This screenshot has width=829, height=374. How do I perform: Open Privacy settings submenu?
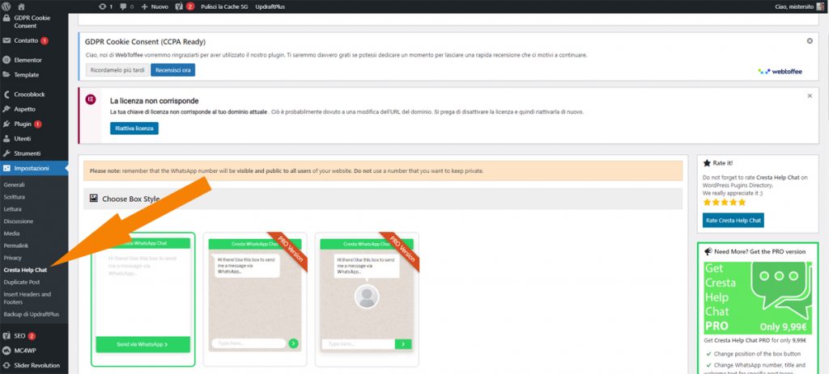(x=13, y=258)
